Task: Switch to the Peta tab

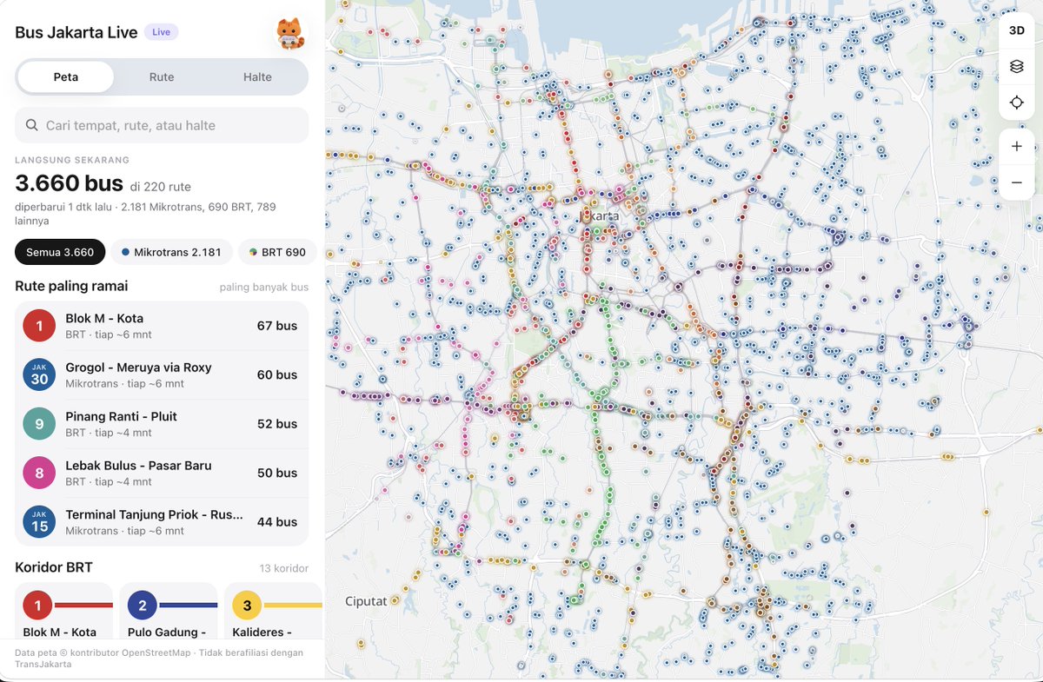Action: pyautogui.click(x=66, y=77)
